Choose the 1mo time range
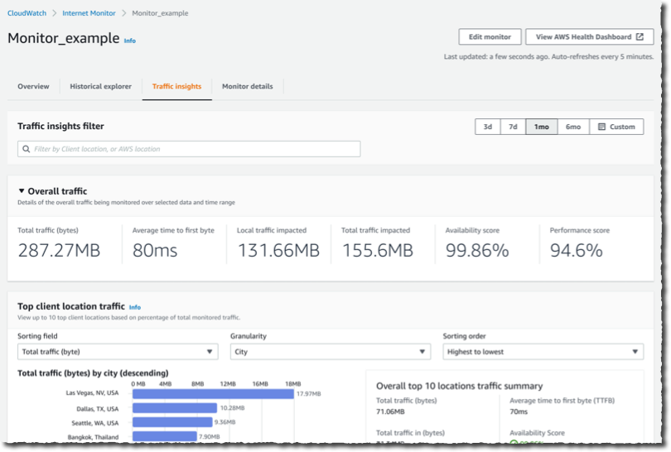Screen dimensions: 671x452 pyautogui.click(x=541, y=127)
